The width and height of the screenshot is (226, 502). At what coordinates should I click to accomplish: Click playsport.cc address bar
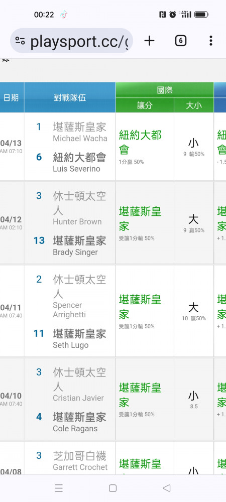[71, 41]
